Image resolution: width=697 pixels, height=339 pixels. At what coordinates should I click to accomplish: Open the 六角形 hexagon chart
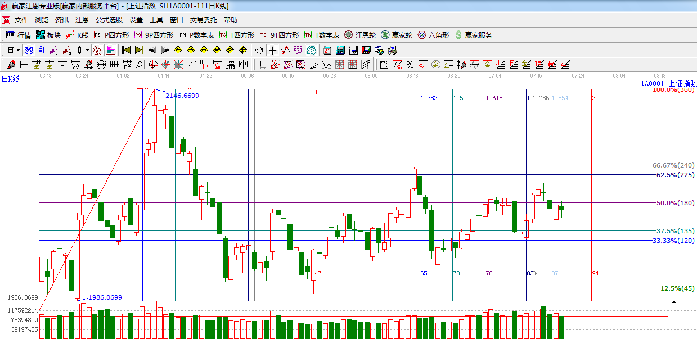click(x=433, y=35)
